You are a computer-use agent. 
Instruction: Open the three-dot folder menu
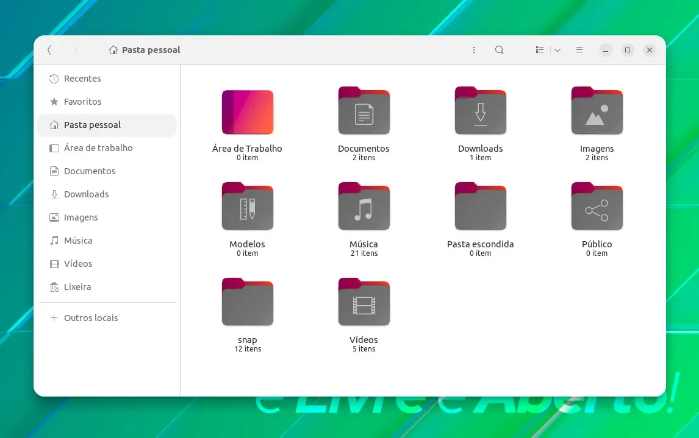(474, 50)
